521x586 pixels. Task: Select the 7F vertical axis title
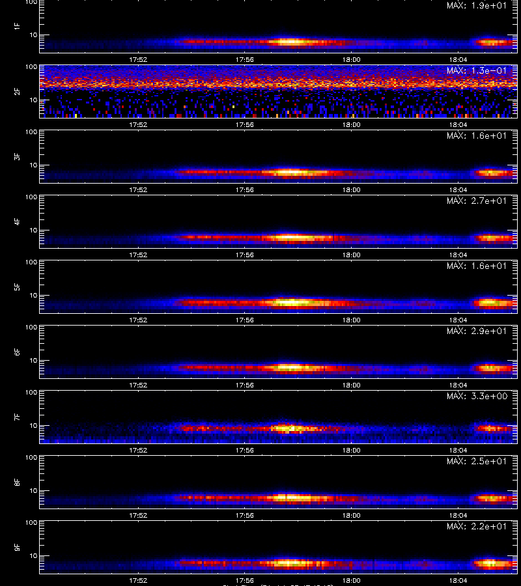[x=17, y=417]
